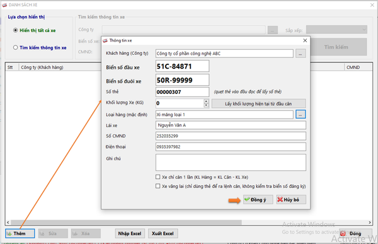Click the Số thẻ input field
The width and height of the screenshot is (378, 244).
(x=182, y=92)
